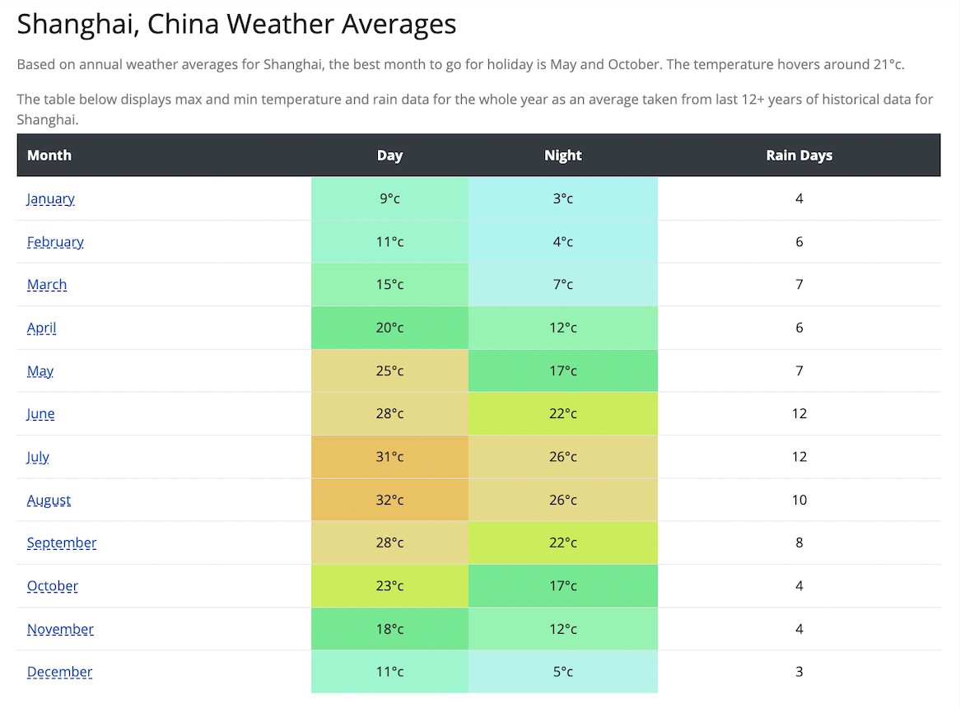
Task: Open the January month link
Action: 50,198
